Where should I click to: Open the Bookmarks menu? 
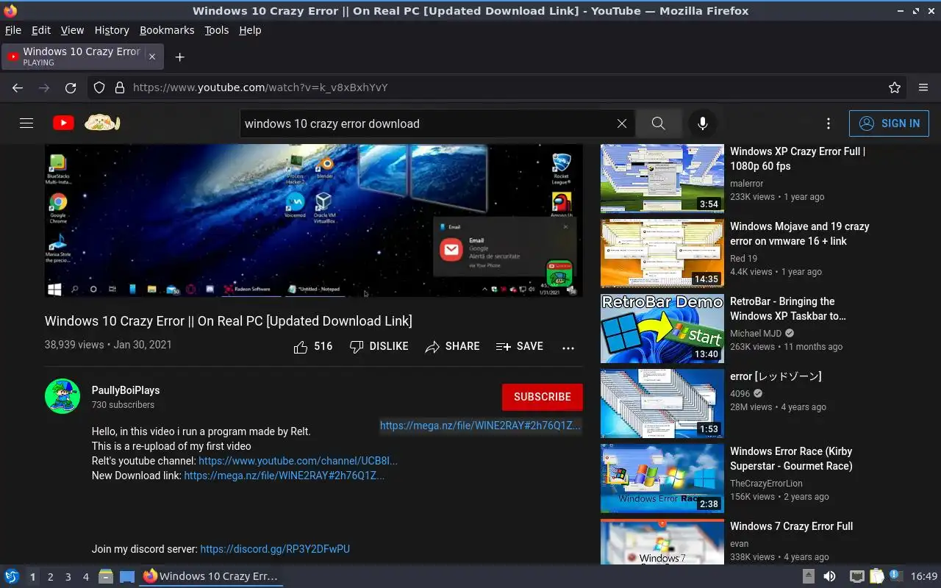click(167, 30)
